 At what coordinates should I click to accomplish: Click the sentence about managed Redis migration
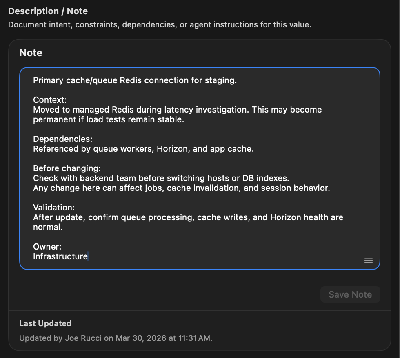point(178,110)
